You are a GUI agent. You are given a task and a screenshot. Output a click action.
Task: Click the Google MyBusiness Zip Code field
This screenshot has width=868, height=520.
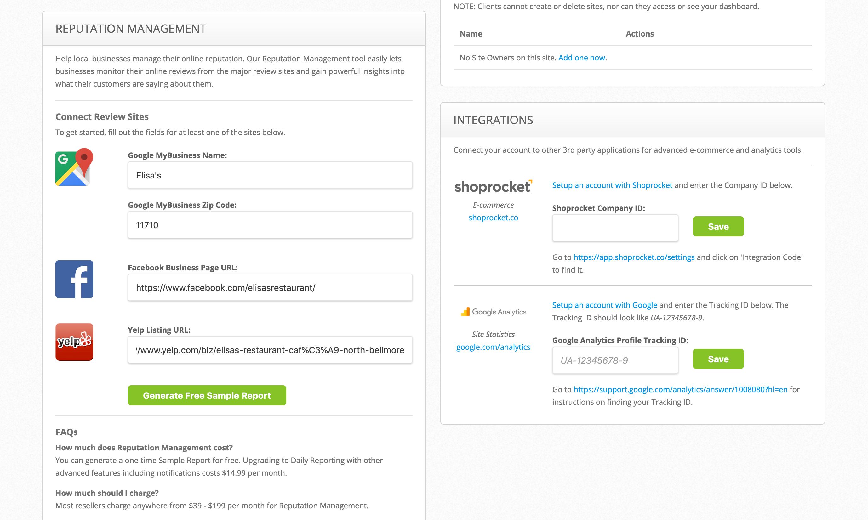click(x=270, y=225)
